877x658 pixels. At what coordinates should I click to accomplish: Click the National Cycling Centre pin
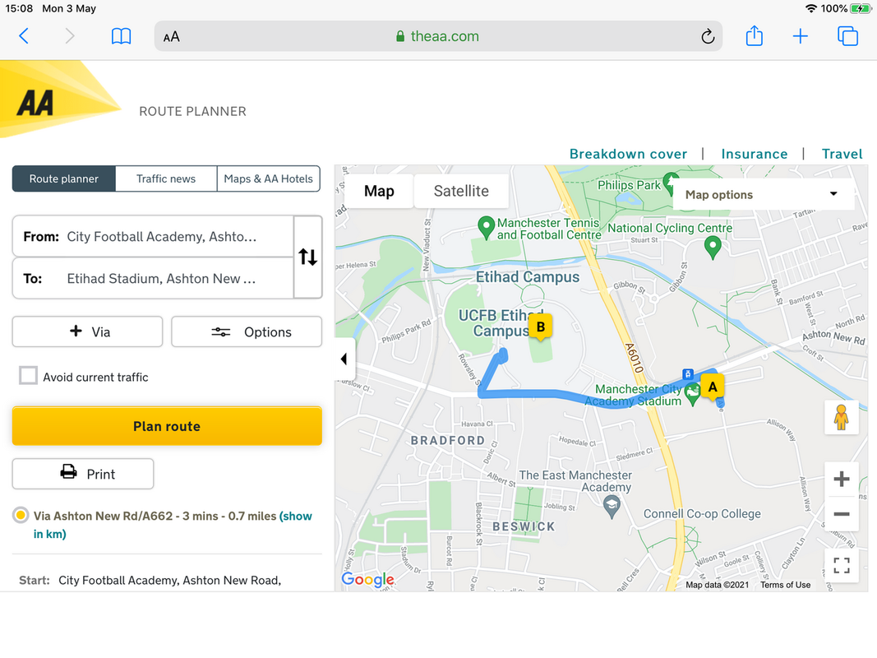pos(712,247)
